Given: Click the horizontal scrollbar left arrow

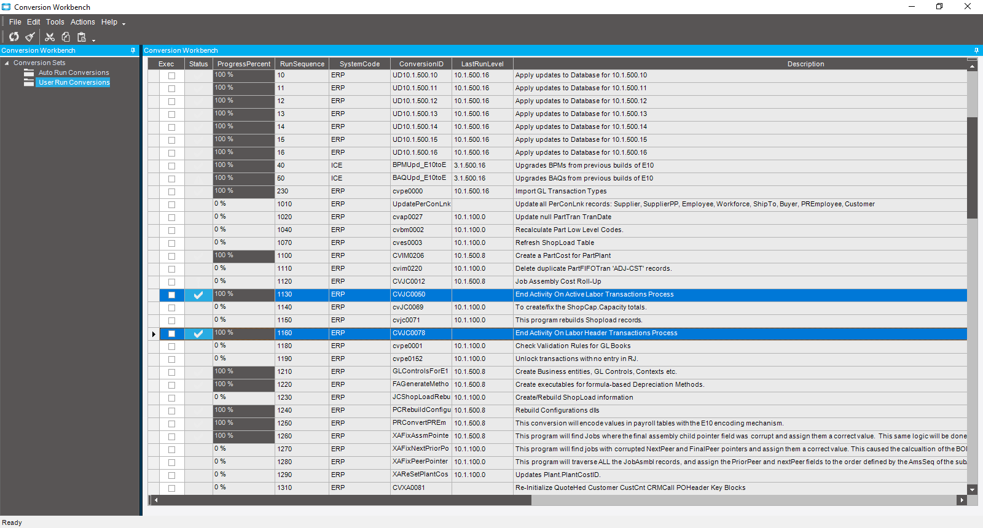Looking at the screenshot, I should (x=156, y=500).
